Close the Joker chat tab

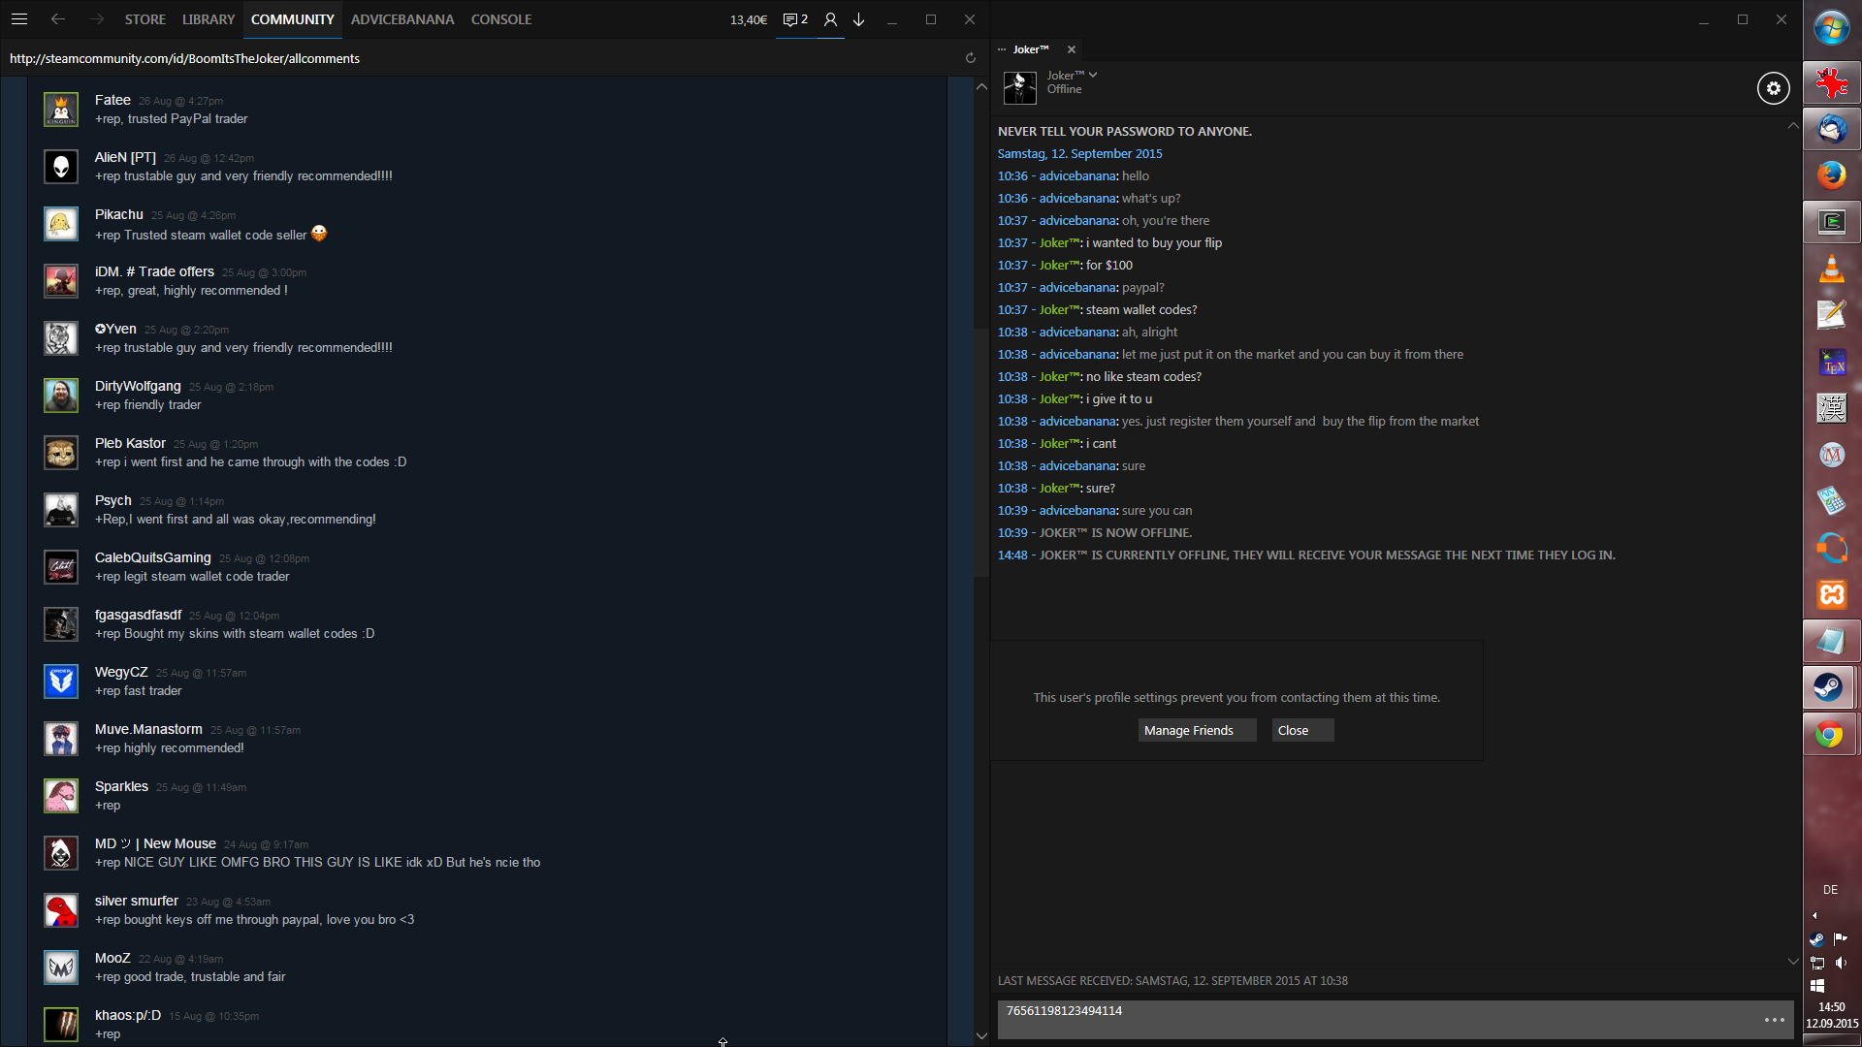[x=1072, y=49]
